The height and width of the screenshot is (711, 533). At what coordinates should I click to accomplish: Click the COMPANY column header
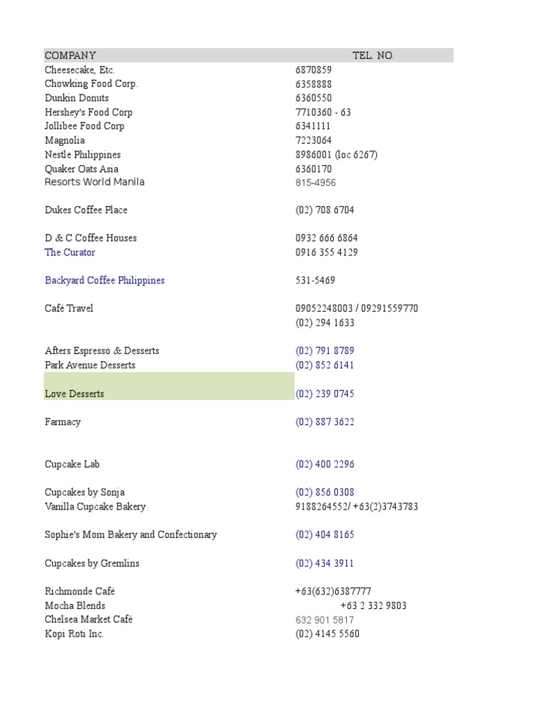[x=70, y=56]
